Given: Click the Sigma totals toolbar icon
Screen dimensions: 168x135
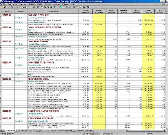Looking at the screenshot, I should pyautogui.click(x=77, y=7).
